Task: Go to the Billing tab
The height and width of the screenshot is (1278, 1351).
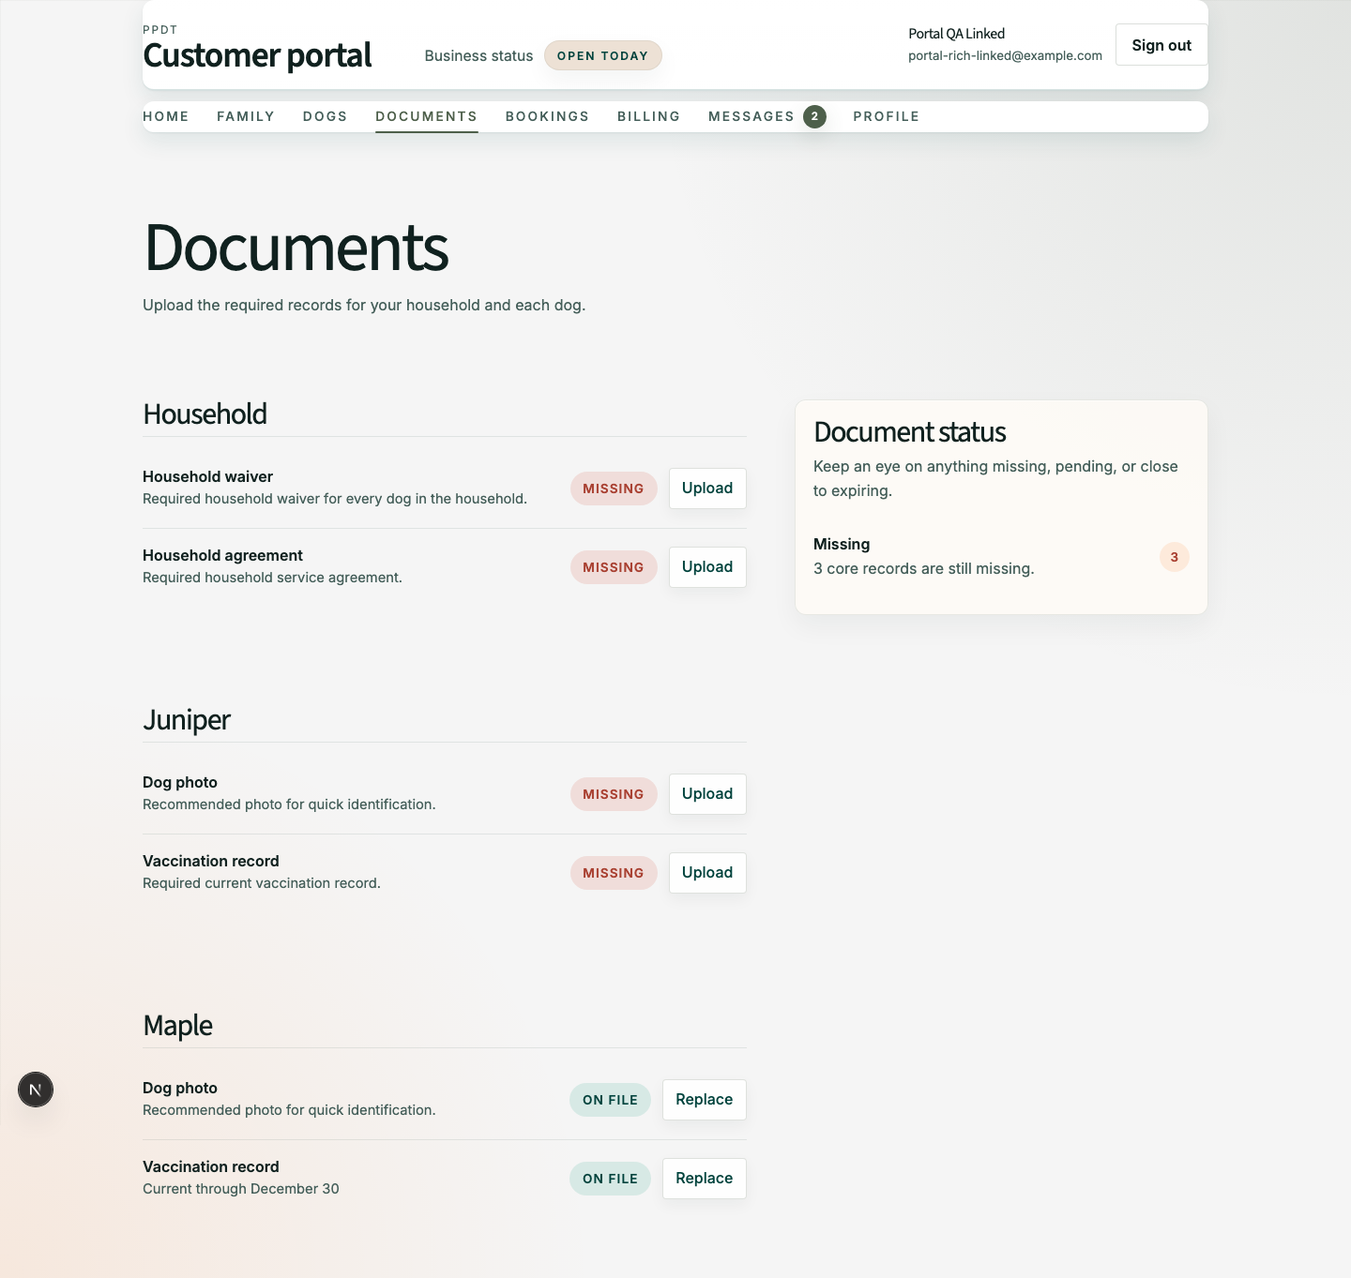Action: point(648,116)
